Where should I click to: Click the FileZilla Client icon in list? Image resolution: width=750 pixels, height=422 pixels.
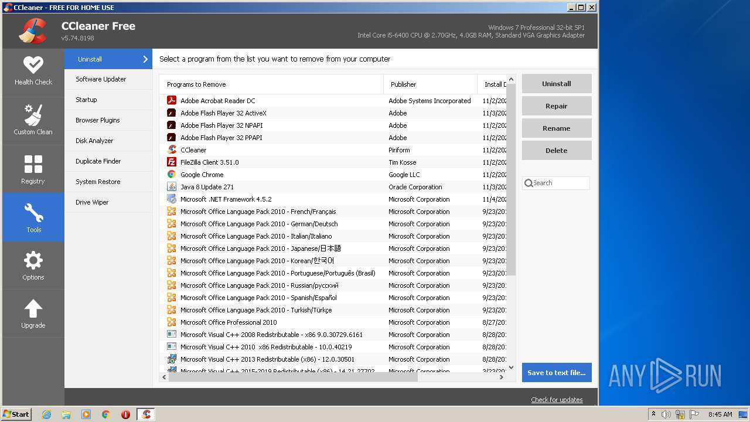point(172,162)
